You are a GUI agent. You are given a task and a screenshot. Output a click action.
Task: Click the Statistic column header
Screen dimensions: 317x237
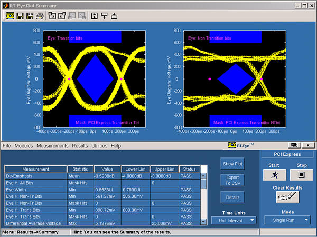[80, 169]
